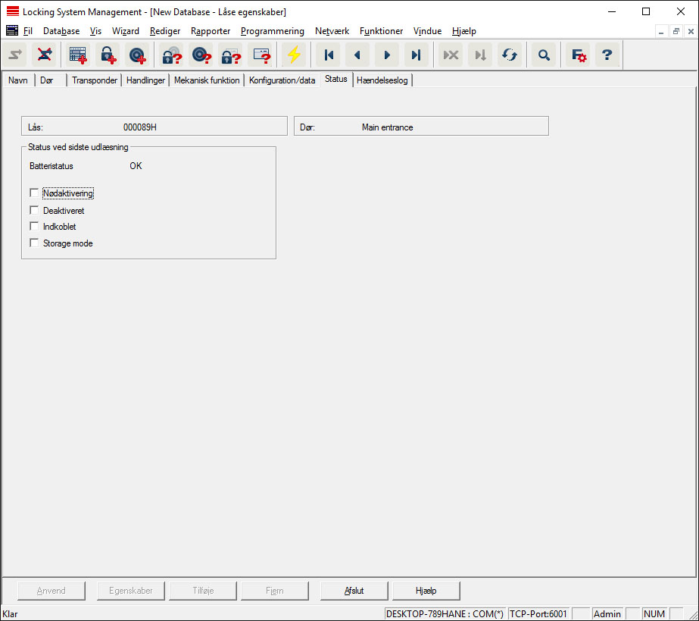Enable the Nødaktivering checkbox
Viewport: 699px width, 621px height.
[x=34, y=193]
